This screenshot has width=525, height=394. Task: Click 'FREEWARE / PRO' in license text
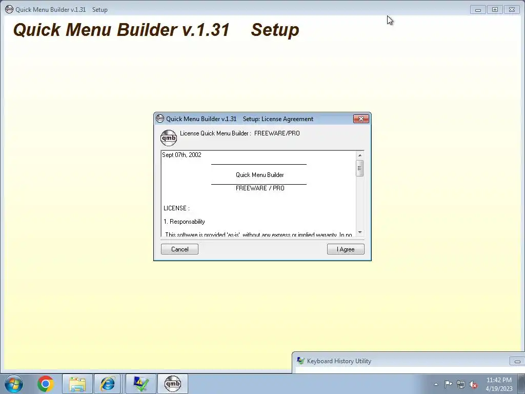[x=260, y=188]
